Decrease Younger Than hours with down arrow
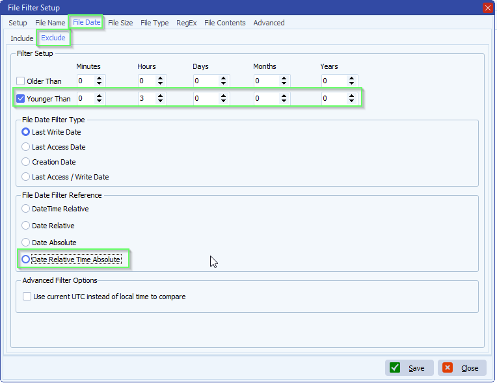This screenshot has width=497, height=385. (161, 101)
